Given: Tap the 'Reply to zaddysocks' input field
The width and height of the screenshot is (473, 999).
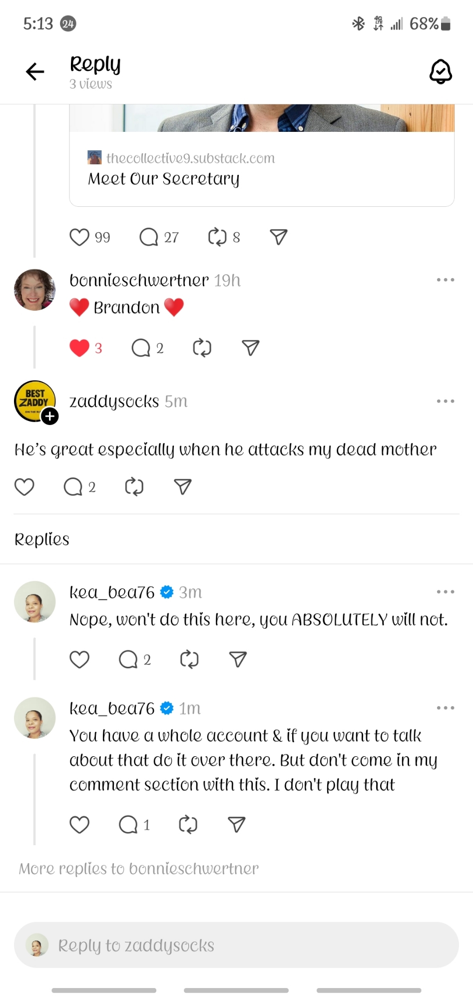Looking at the screenshot, I should pyautogui.click(x=236, y=945).
